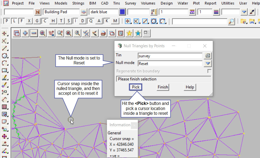Image resolution: width=260 pixels, height=158 pixels.
Task: Expand the dropdown arrow beside the eyedropper
Action: coord(244,12)
